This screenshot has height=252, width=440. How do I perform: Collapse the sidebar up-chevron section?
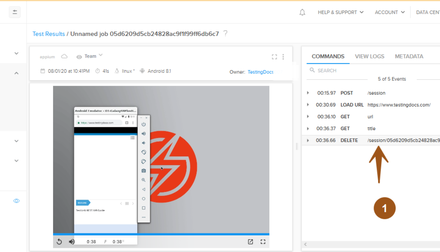pyautogui.click(x=17, y=73)
